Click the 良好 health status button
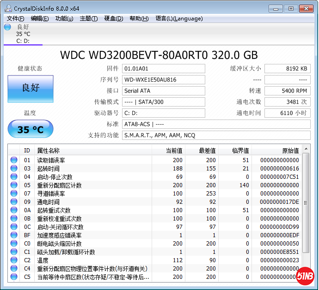This screenshot has height=290, width=319. coord(31,88)
